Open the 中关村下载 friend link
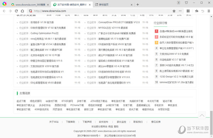 pyautogui.click(x=153, y=101)
